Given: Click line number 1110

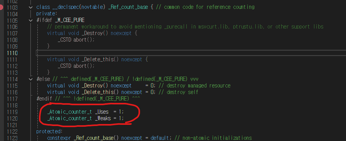Looking at the screenshot, I should point(12,53).
